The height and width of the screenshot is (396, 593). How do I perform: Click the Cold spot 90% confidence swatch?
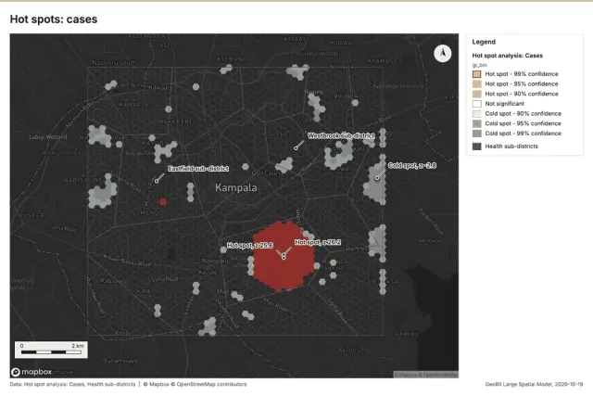(477, 113)
